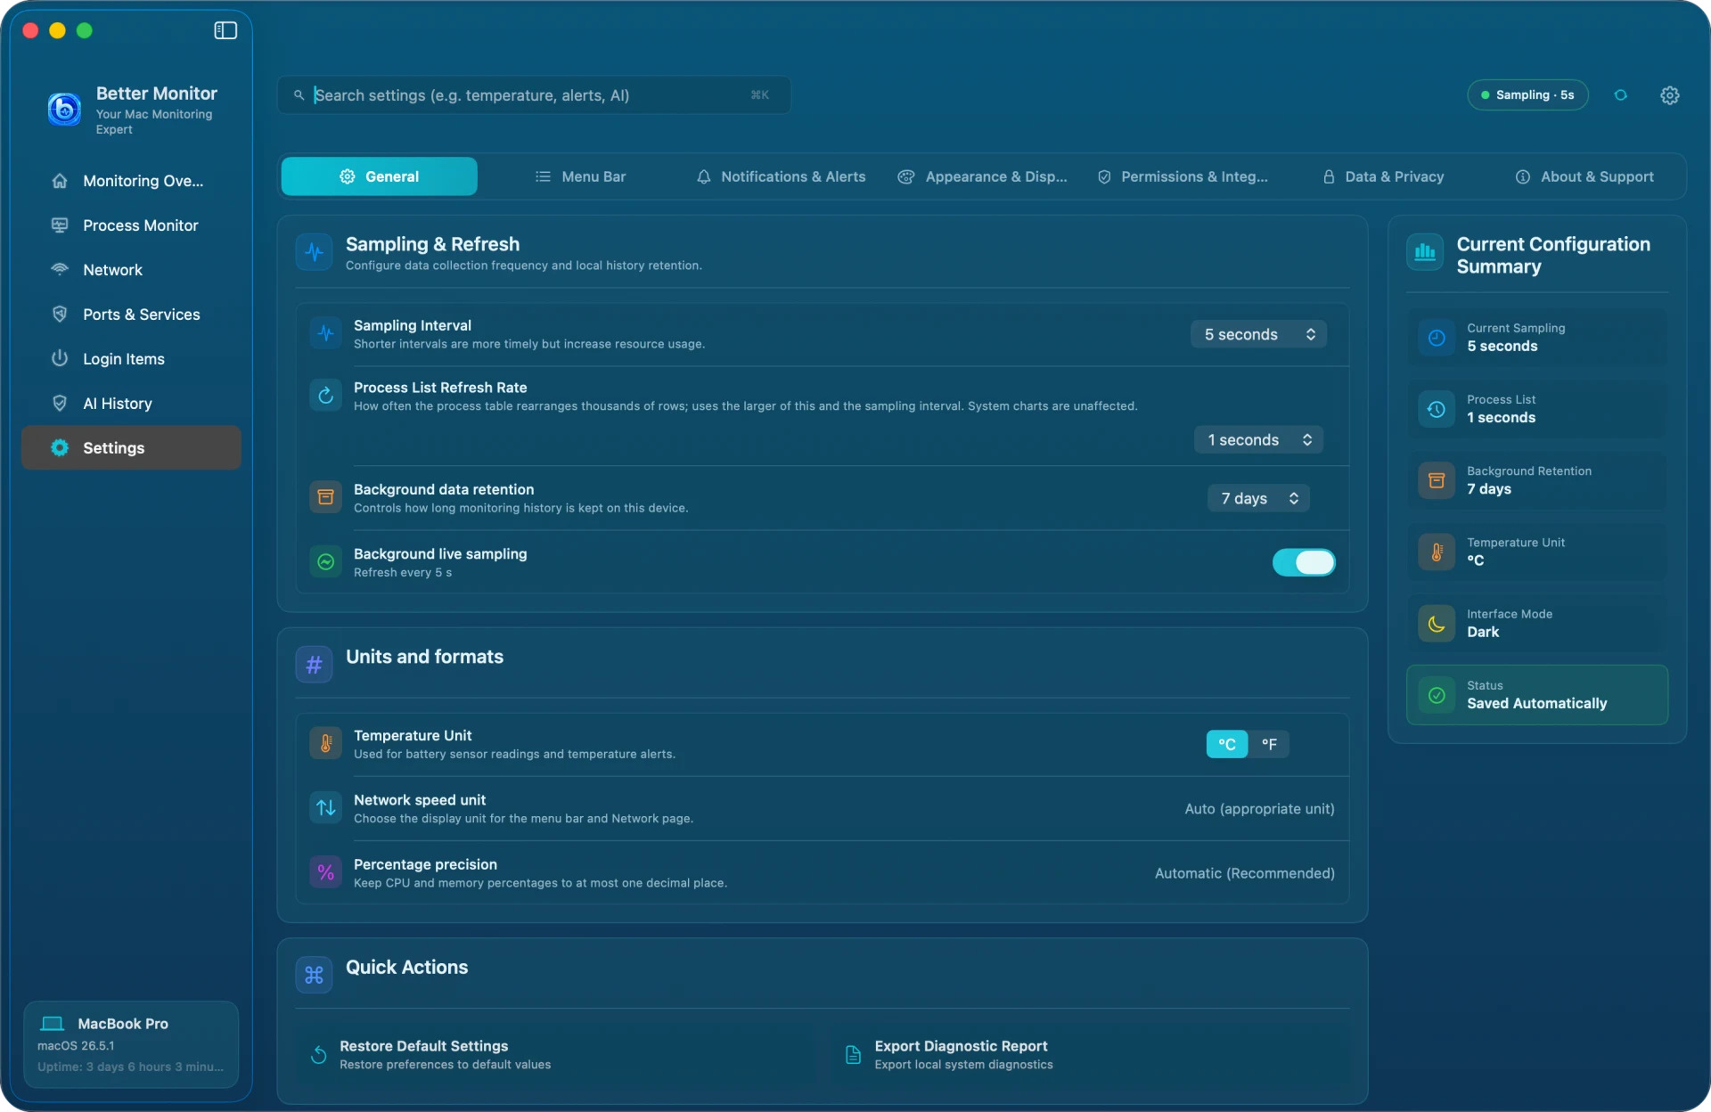Click the Sampling · 5s status pill
This screenshot has height=1112, width=1711.
(x=1527, y=95)
